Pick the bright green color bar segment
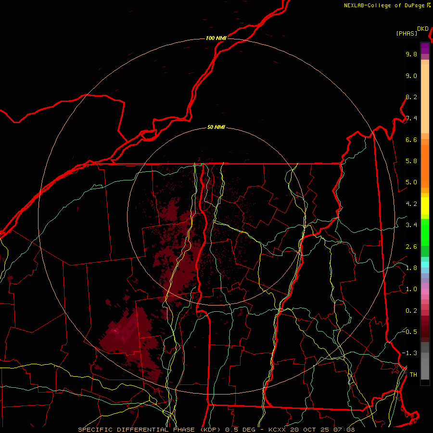This screenshot has width=433, height=433. 425,232
